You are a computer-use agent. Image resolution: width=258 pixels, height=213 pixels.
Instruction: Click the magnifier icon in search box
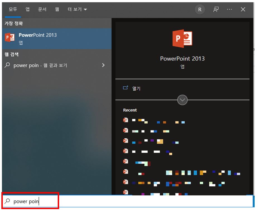[7, 201]
